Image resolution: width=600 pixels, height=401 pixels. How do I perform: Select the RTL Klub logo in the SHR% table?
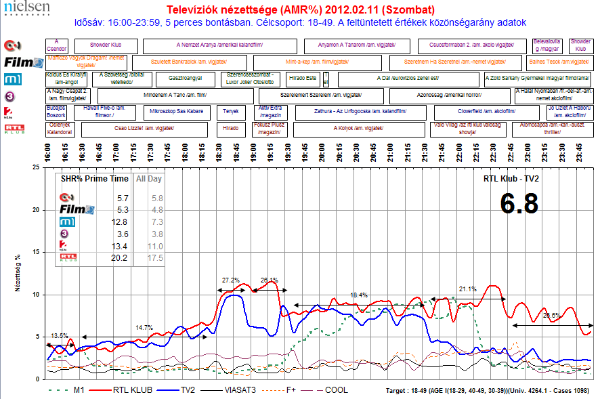point(68,257)
